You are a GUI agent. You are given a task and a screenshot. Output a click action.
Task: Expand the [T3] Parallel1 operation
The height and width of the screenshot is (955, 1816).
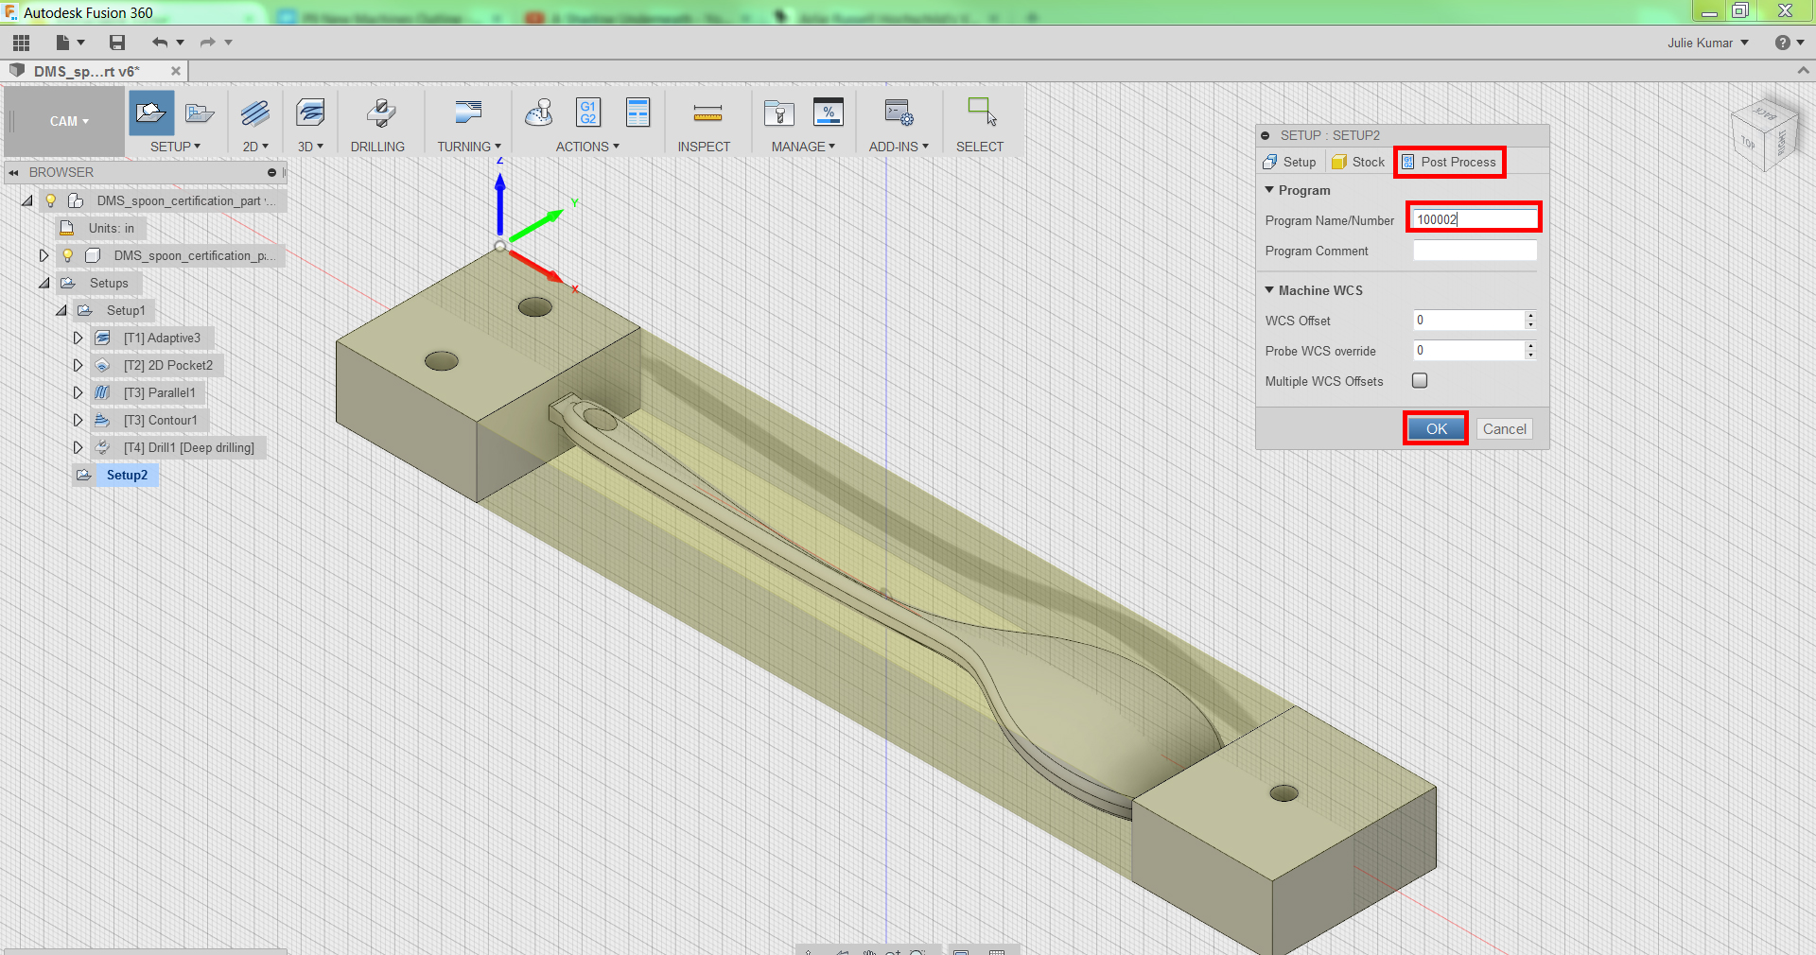(79, 392)
